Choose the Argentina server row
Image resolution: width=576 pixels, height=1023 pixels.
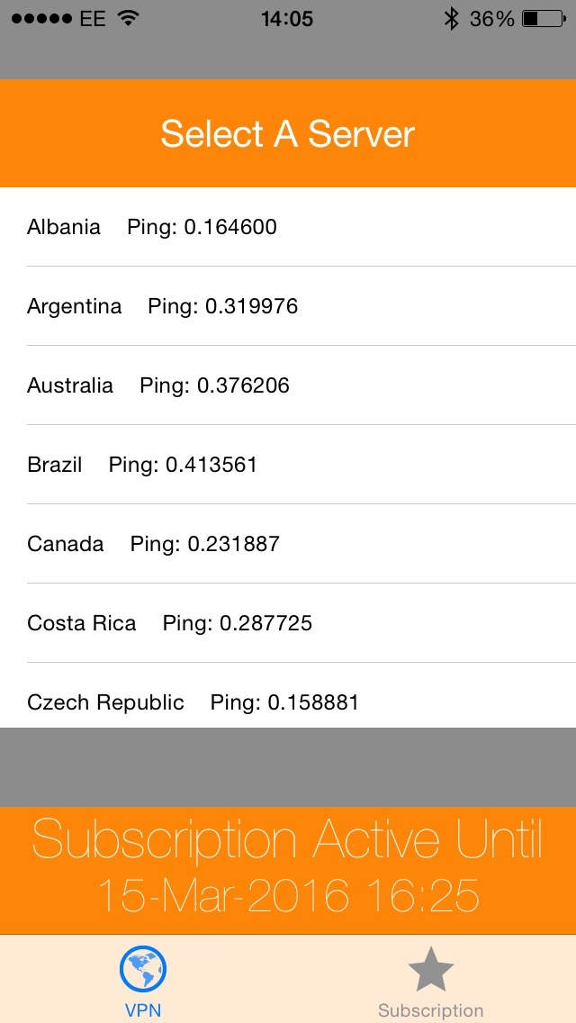(288, 306)
